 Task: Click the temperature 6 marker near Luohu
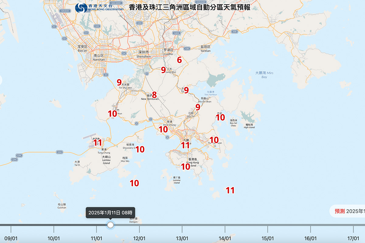pos(179,60)
